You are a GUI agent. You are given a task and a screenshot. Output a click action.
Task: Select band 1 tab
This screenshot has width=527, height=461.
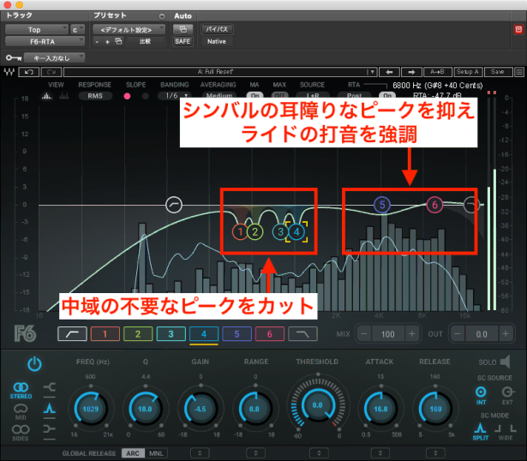coord(105,333)
